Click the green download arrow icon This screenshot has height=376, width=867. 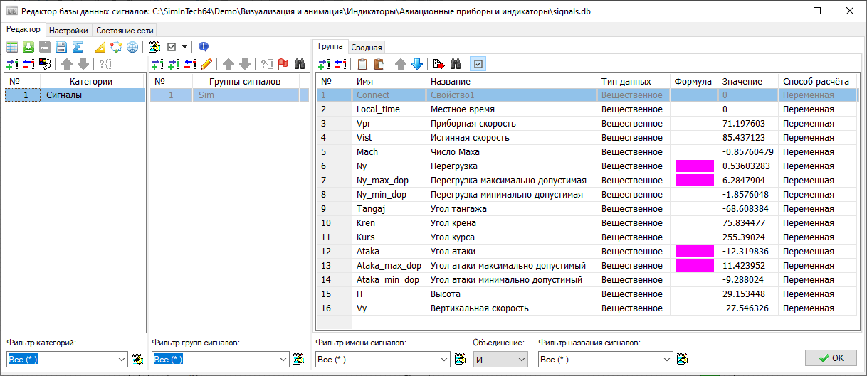[x=28, y=47]
